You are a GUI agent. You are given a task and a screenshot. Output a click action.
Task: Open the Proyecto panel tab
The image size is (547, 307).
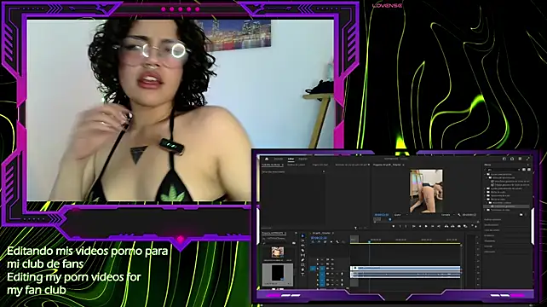[273, 233]
